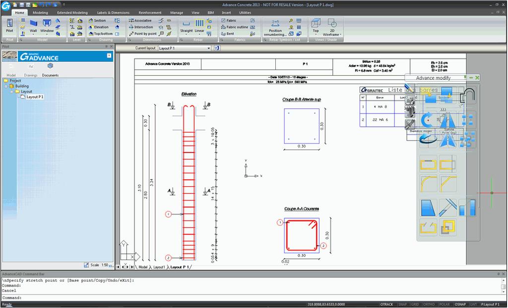Select the Window tool in Model group
This screenshot has height=308, width=508.
click(x=47, y=27)
